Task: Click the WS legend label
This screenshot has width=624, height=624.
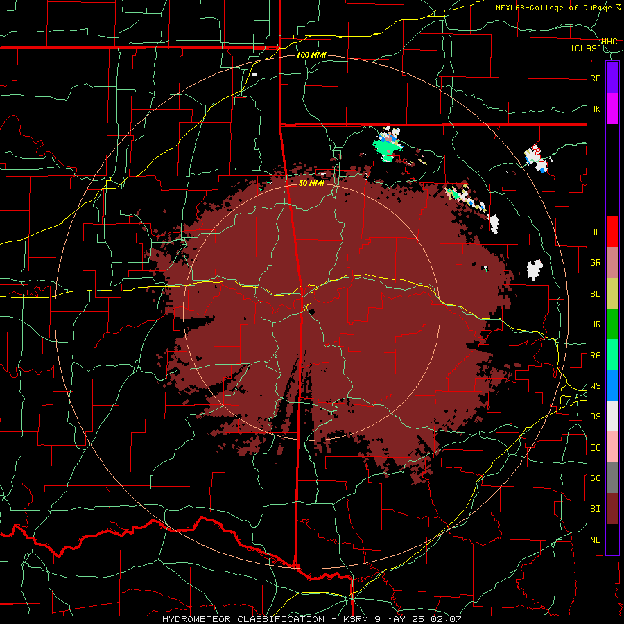Action: pos(596,386)
